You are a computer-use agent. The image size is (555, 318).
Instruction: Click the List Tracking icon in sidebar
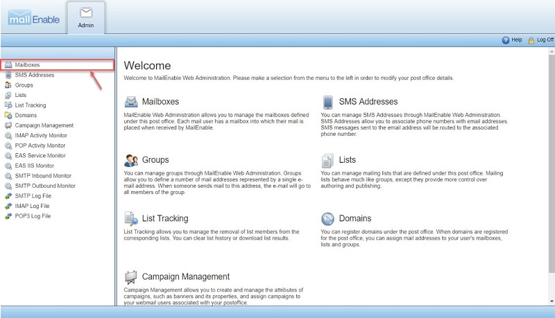click(8, 105)
